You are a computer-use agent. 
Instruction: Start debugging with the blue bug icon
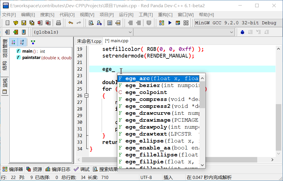(x=242, y=32)
